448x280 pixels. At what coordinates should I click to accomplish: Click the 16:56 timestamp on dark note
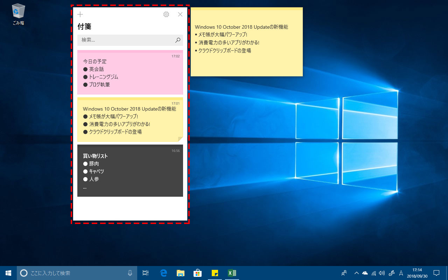click(176, 151)
